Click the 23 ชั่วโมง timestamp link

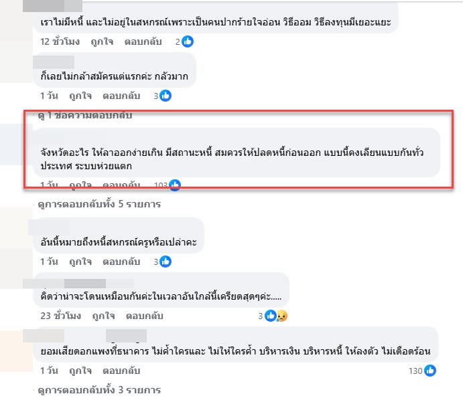tap(60, 316)
